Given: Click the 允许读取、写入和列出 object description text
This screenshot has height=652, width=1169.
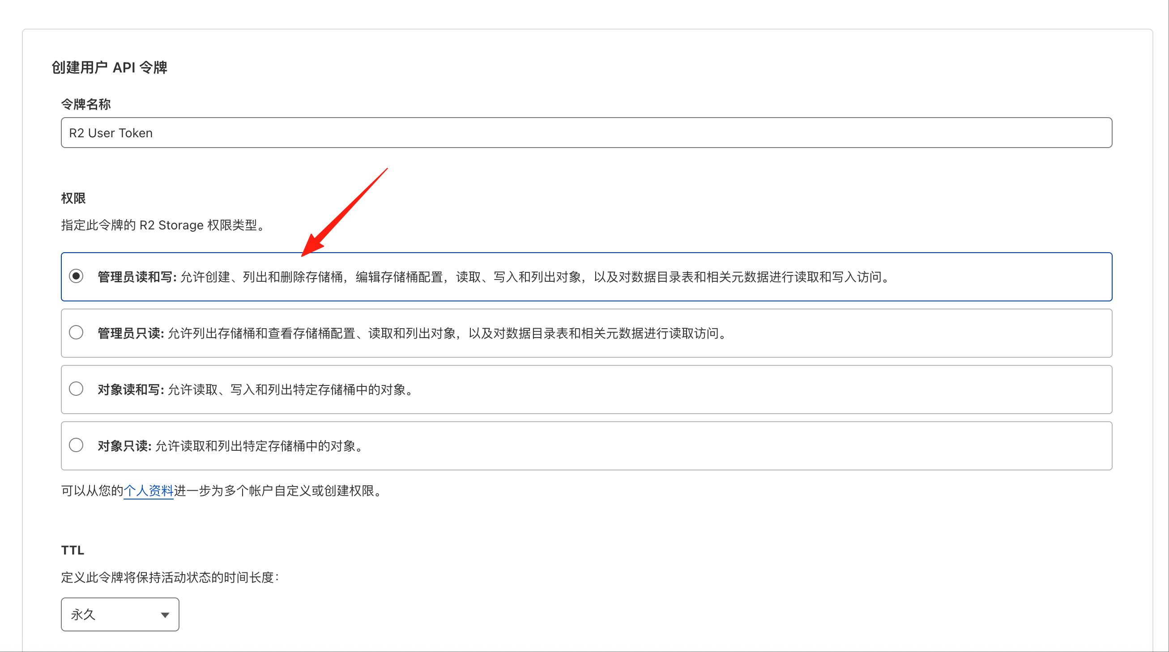Looking at the screenshot, I should coord(290,390).
